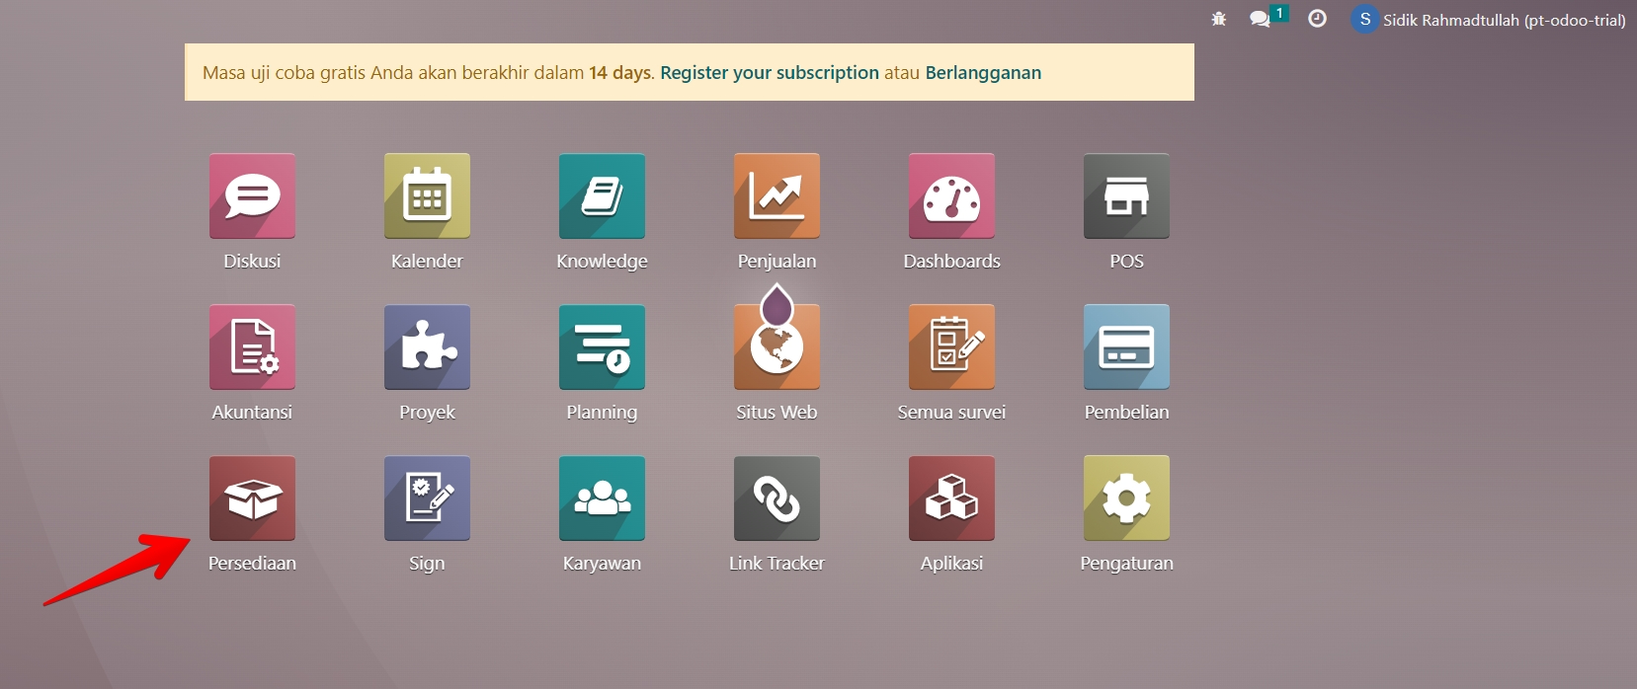Open the Aplikasi cubes icon
This screenshot has height=689, width=1637.
point(951,498)
